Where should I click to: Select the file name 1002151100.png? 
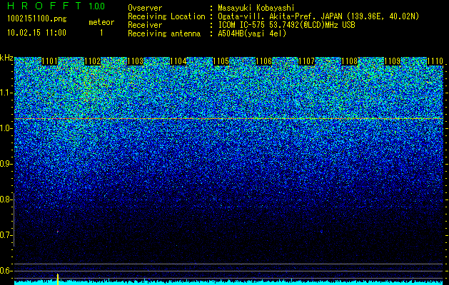(37, 19)
